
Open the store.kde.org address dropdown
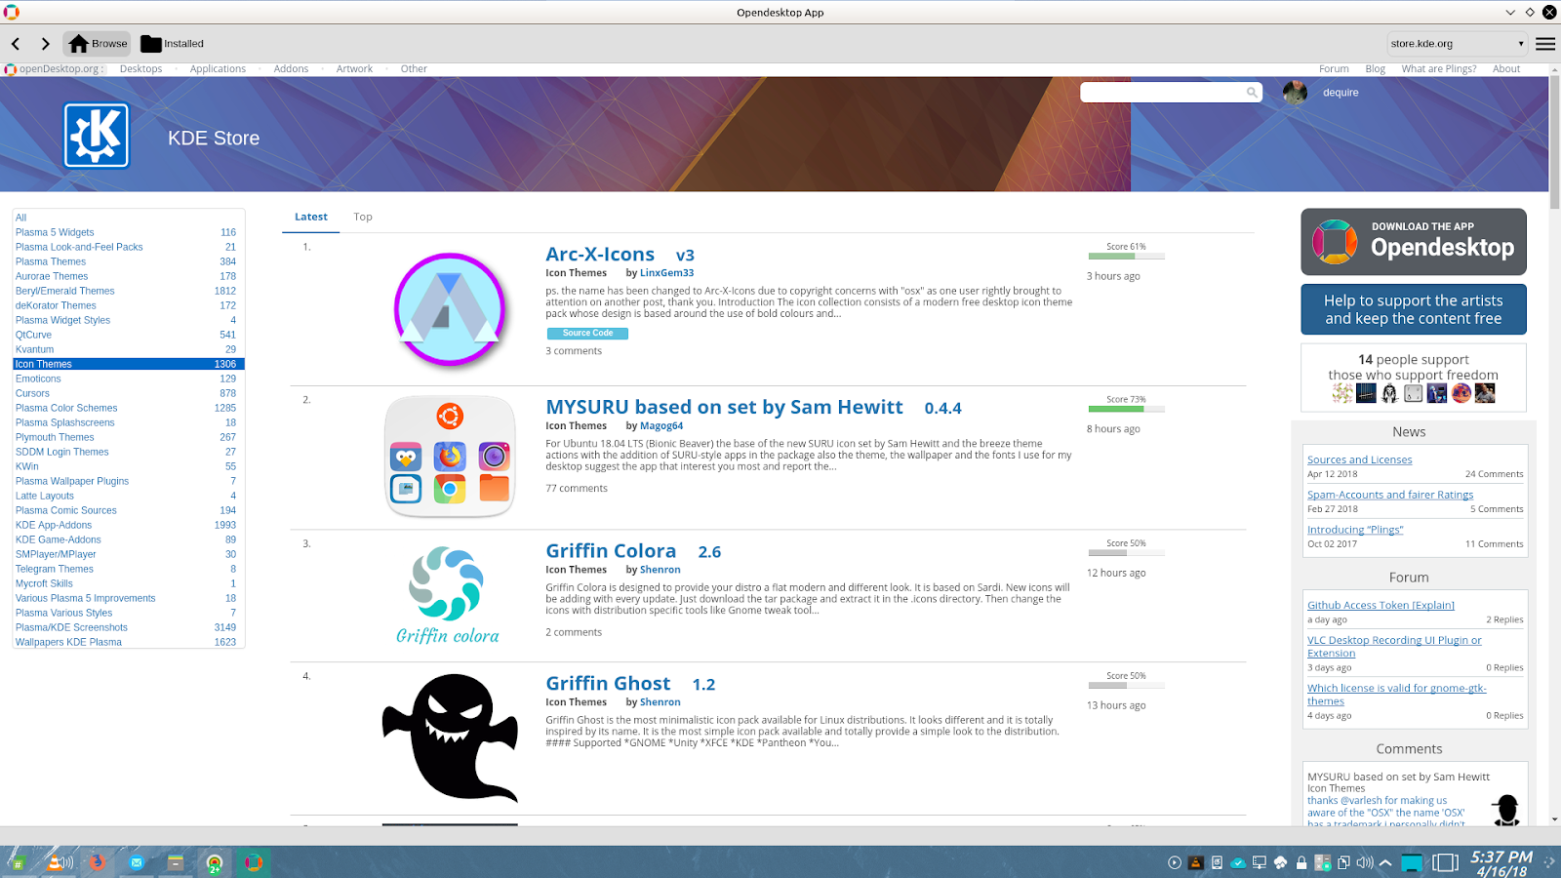1520,43
